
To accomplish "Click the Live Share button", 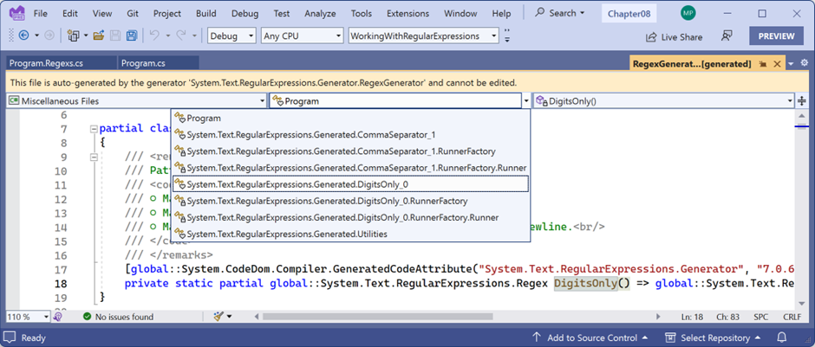I will click(674, 36).
